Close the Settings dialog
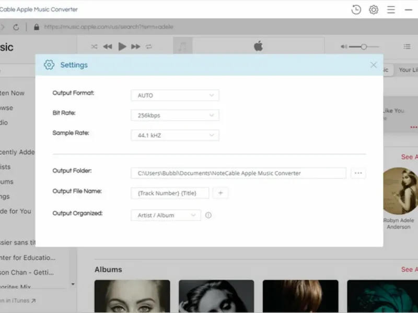The width and height of the screenshot is (418, 313). pos(374,65)
